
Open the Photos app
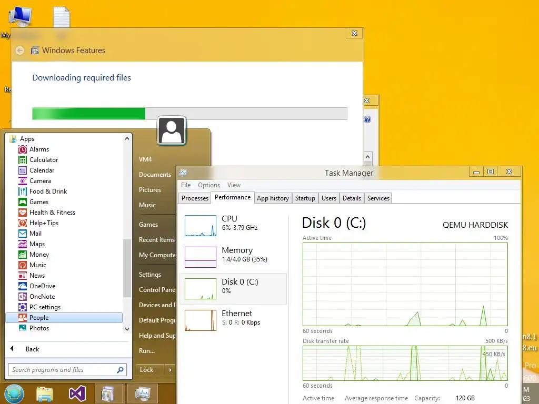click(22, 328)
